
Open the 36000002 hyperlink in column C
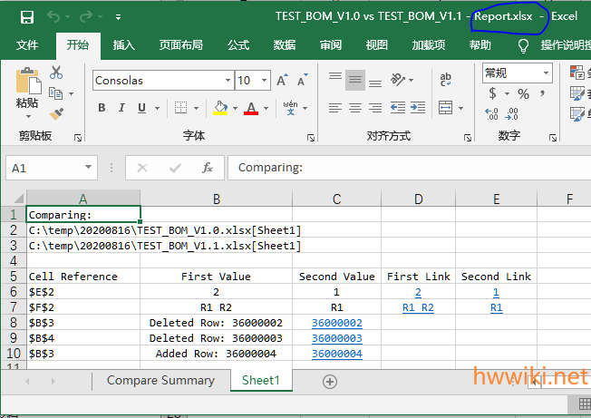point(336,323)
